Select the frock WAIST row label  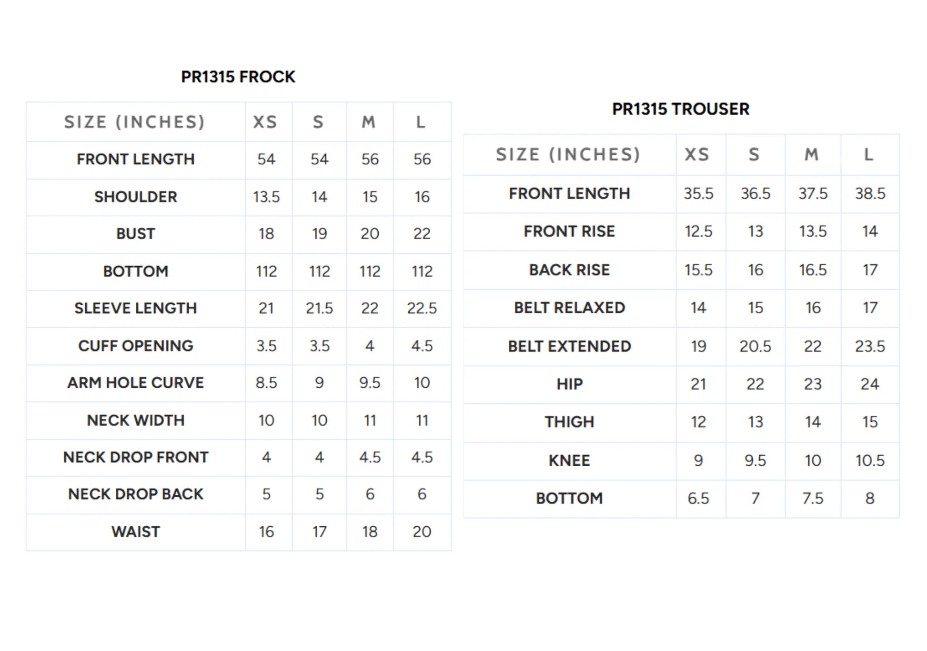click(136, 532)
